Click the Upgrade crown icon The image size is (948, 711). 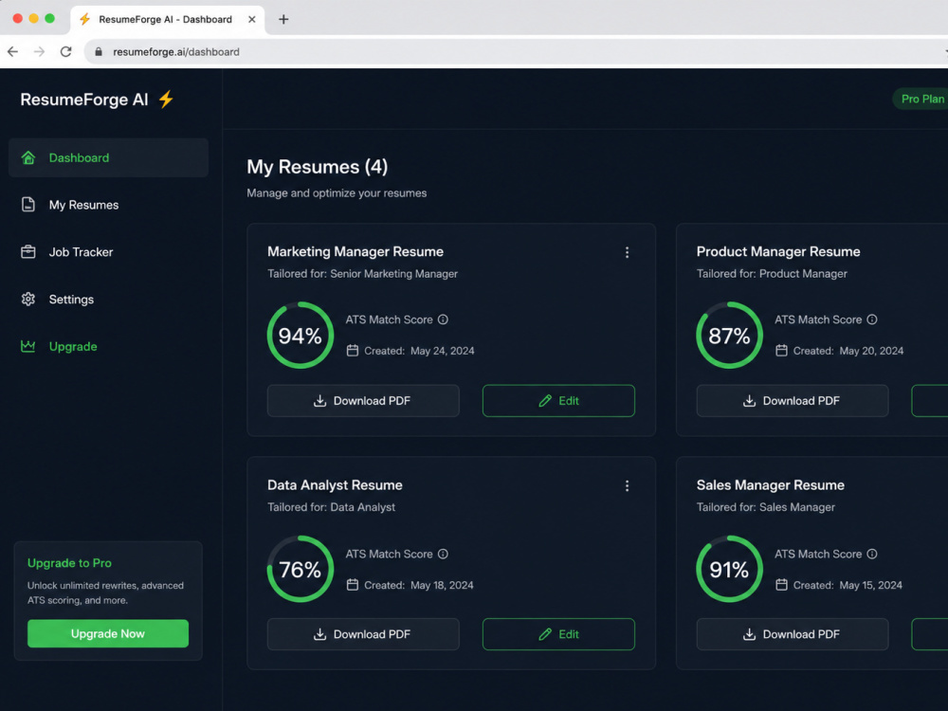28,346
